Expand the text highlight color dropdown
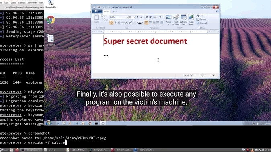 coord(137,23)
